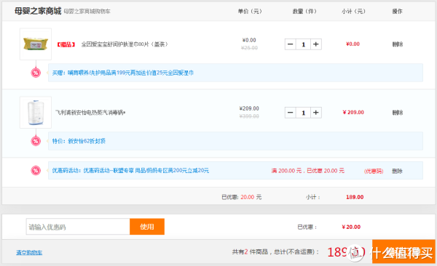Decrease quantity of gift wet wipes item
Viewport: 437px width, 266px height.
tap(290, 44)
